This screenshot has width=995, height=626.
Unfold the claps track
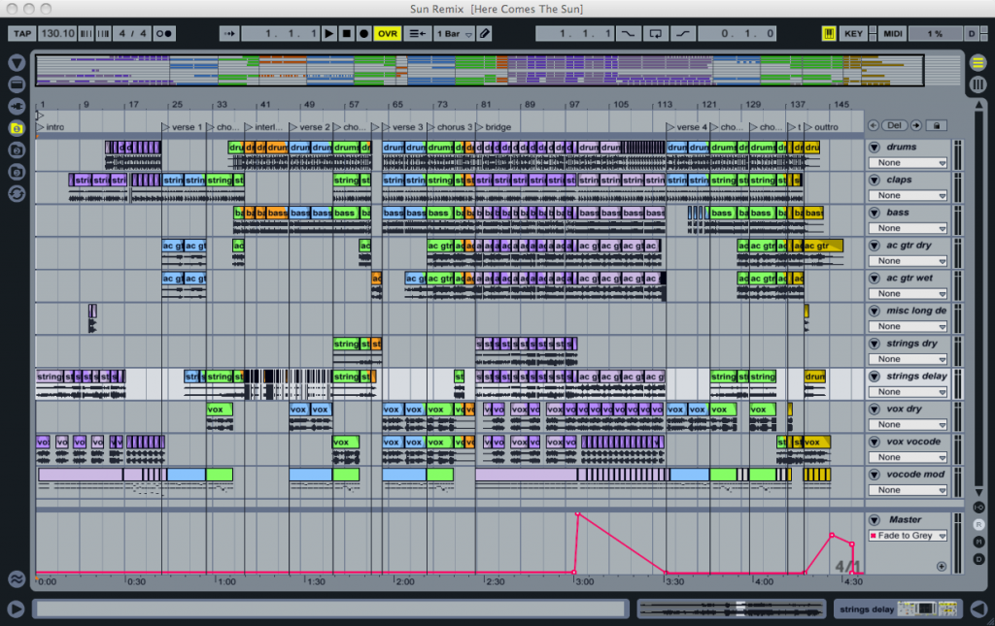coord(875,180)
